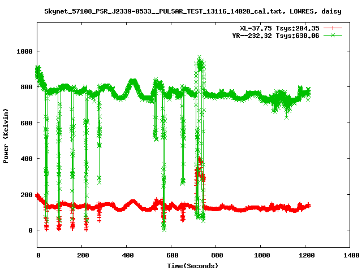Select the legend entry YR--232.32 Tsys:630.06
The height and width of the screenshot is (271, 362).
point(275,36)
